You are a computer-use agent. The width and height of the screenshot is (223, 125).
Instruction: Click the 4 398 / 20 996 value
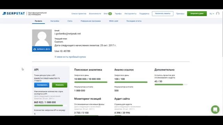pyautogui.click(x=122, y=113)
